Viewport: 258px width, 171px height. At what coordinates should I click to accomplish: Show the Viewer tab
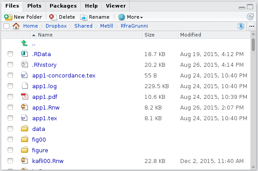pos(116,6)
